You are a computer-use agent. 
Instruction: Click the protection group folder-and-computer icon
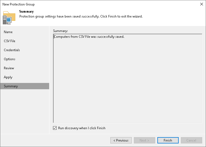[9, 18]
